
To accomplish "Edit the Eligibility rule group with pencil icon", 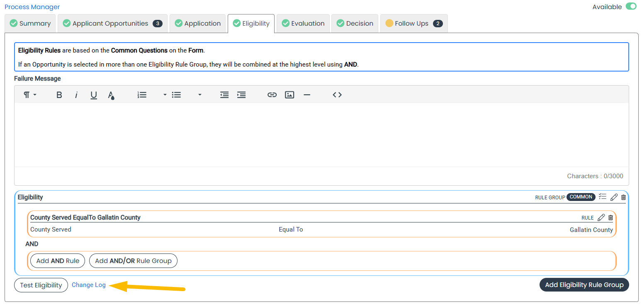I will 614,197.
